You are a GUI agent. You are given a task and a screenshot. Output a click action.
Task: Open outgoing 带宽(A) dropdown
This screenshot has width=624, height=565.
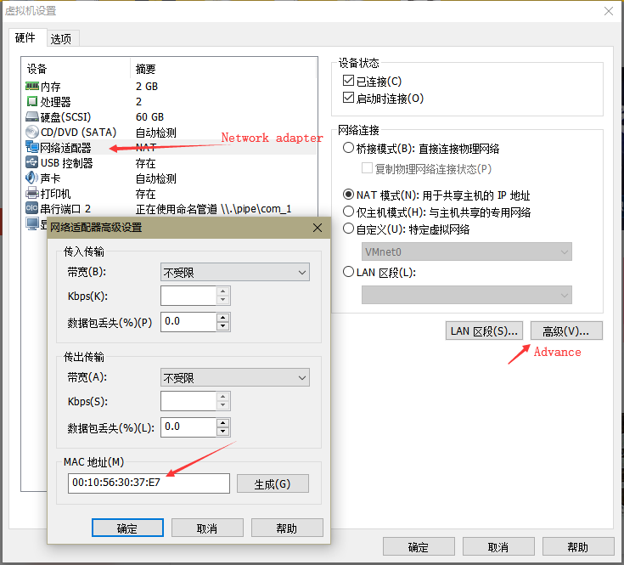pos(235,377)
